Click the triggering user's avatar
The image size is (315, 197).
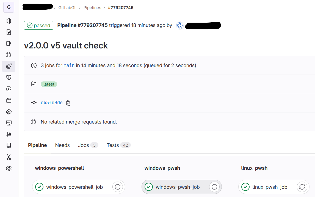pyautogui.click(x=179, y=26)
